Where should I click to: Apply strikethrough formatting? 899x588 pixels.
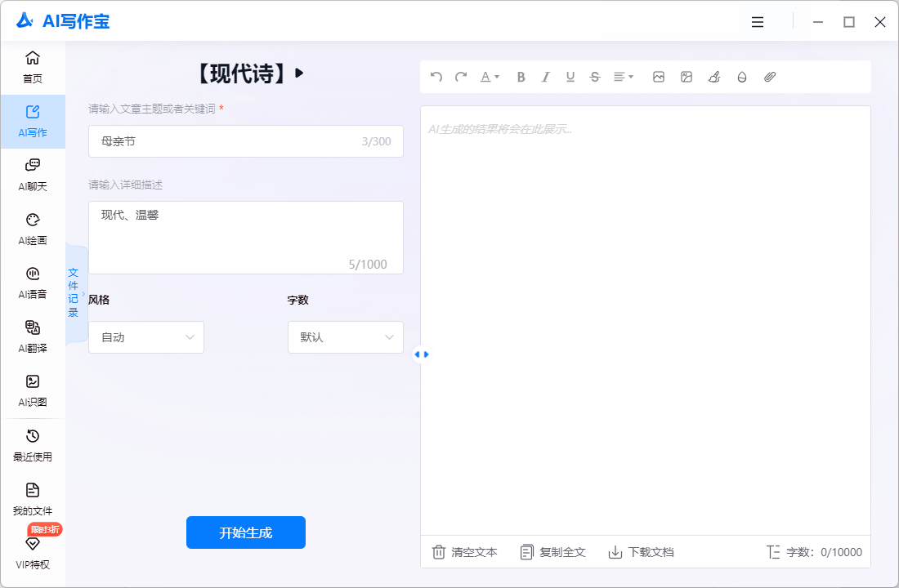[x=595, y=77]
